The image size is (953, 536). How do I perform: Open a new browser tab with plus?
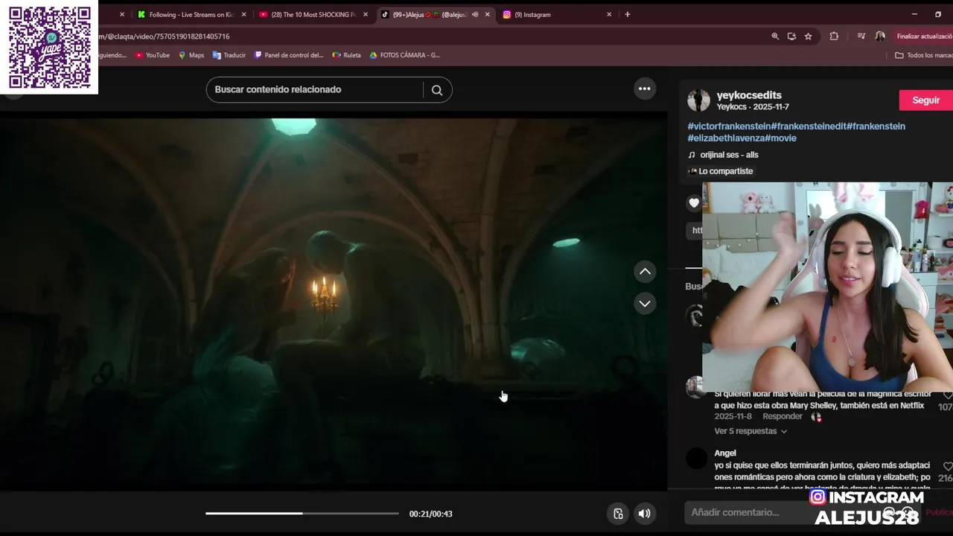[628, 14]
